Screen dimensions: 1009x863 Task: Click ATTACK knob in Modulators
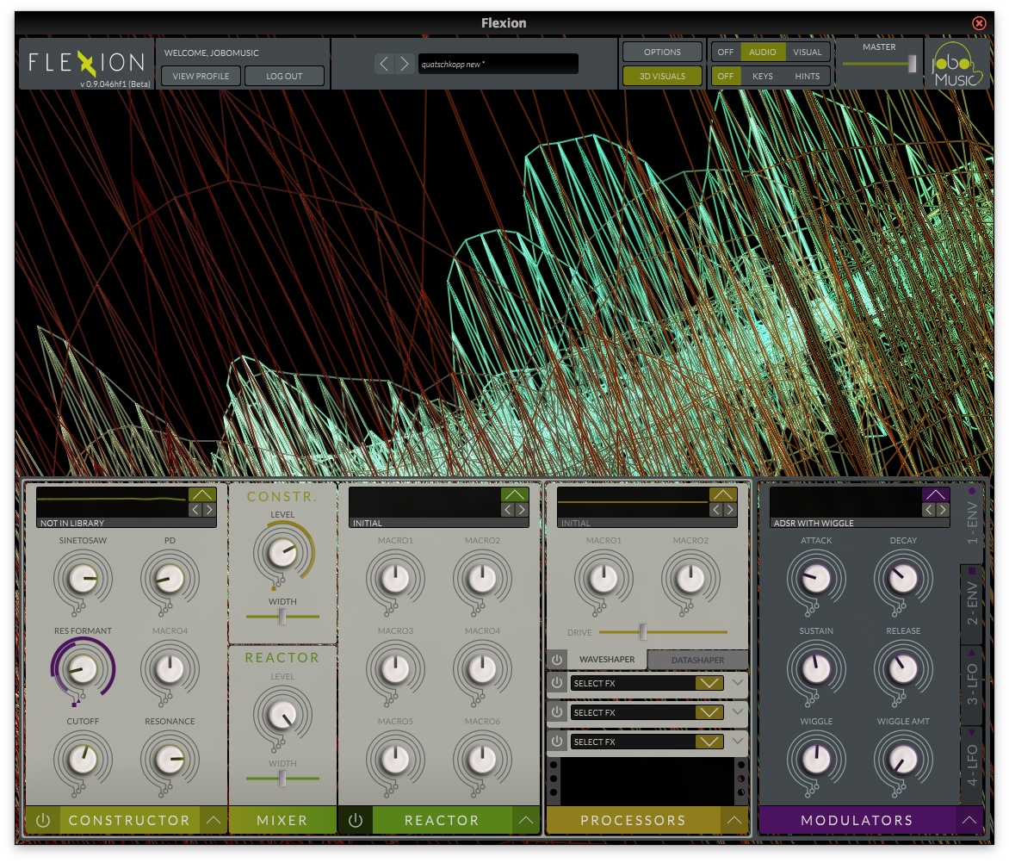click(x=816, y=579)
